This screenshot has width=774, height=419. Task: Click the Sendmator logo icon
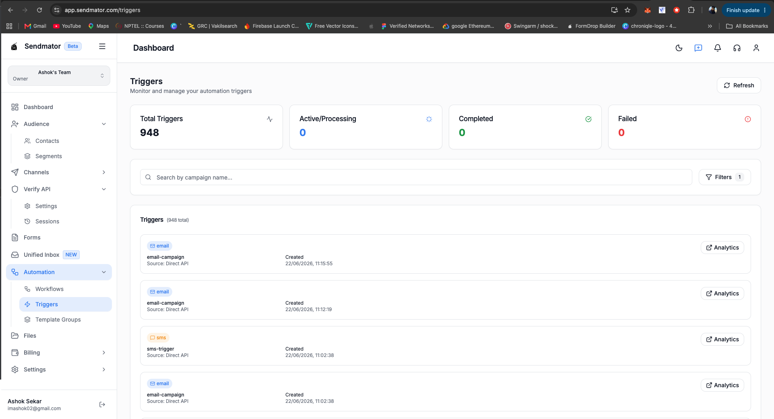[14, 46]
